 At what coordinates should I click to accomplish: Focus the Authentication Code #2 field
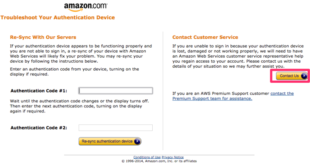[x=115, y=128]
